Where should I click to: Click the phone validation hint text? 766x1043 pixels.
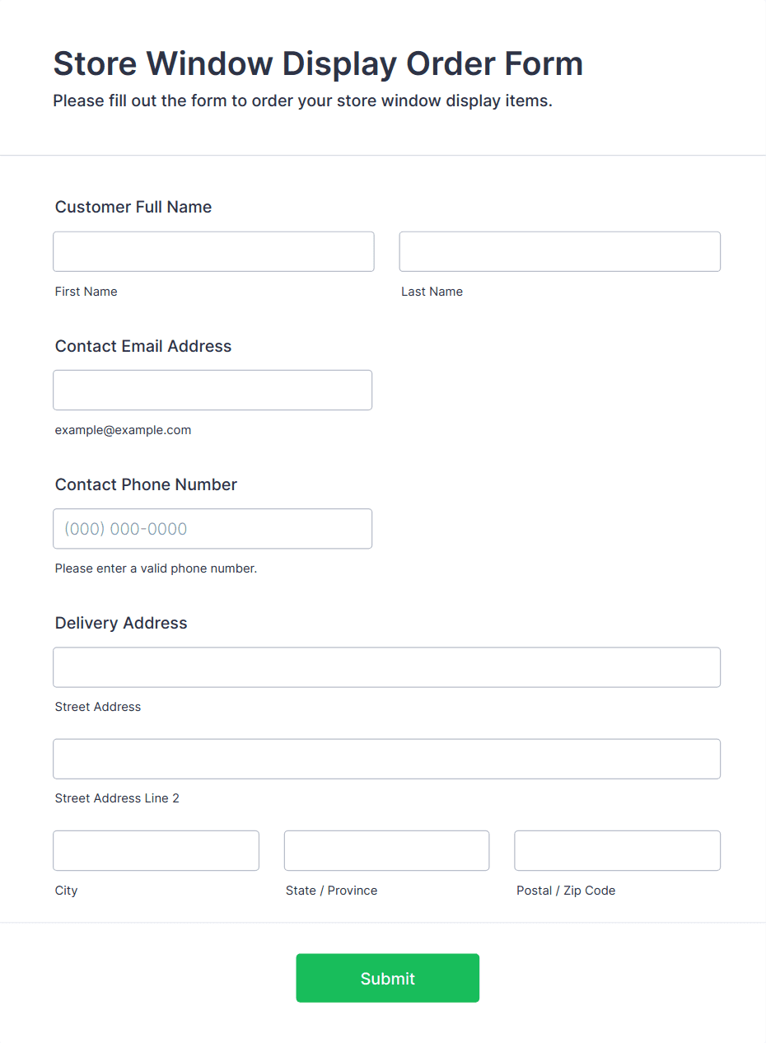156,568
